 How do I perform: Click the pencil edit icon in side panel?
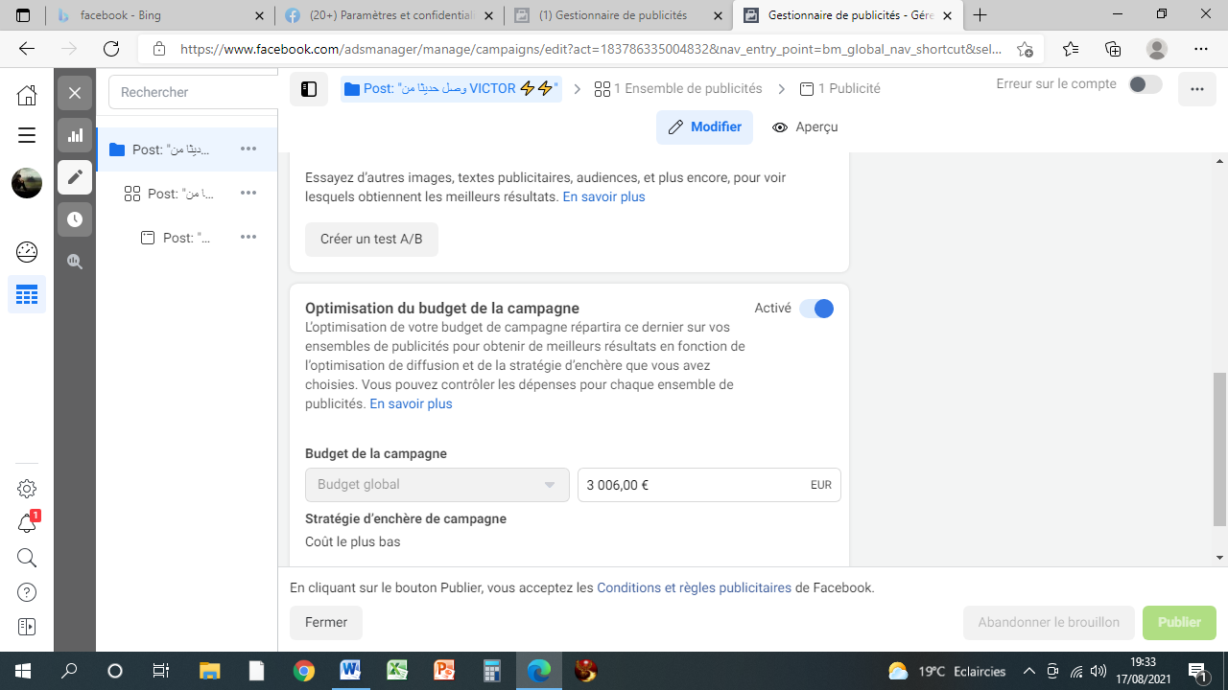[75, 177]
